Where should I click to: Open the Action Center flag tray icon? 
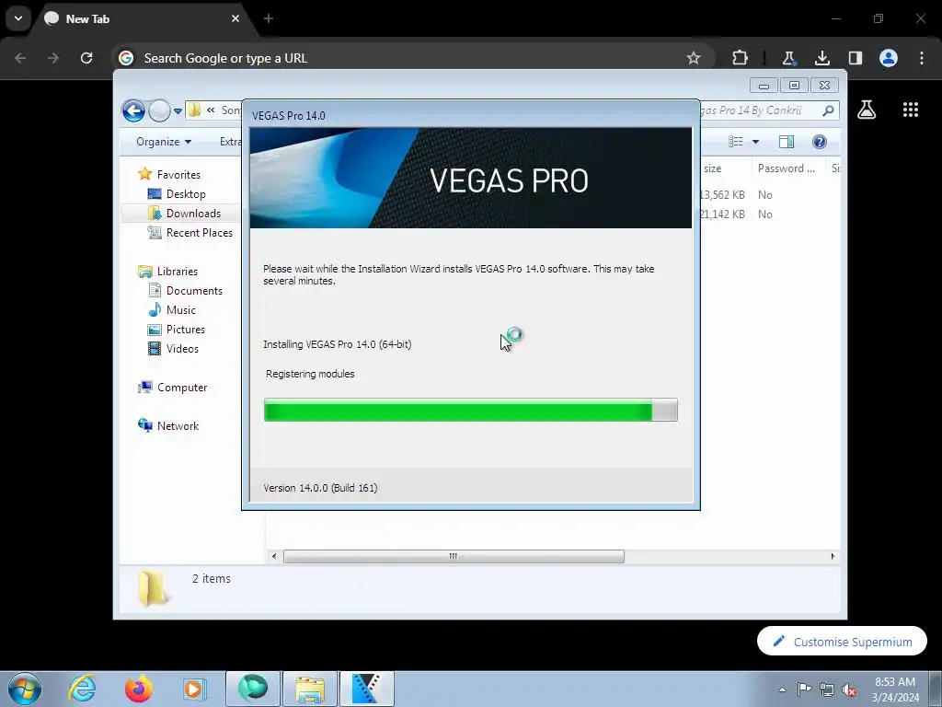tap(804, 689)
